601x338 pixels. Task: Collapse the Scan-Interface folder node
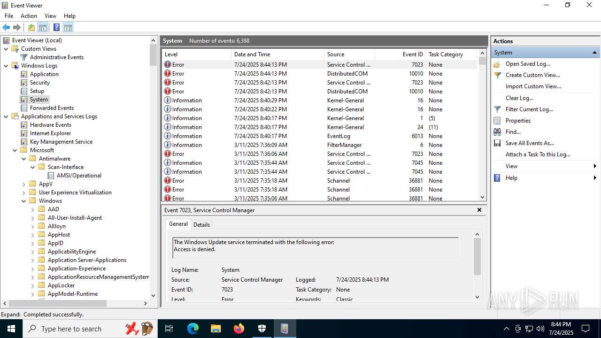pyautogui.click(x=33, y=167)
